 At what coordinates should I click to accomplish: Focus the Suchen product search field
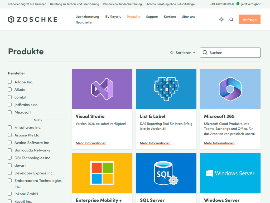pos(230,53)
